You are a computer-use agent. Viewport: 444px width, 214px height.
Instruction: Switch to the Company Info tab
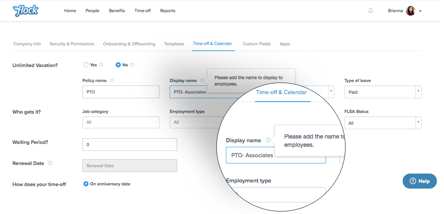pos(27,44)
